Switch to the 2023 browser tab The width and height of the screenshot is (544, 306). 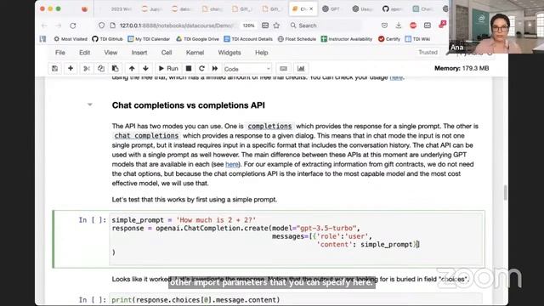pyautogui.click(x=120, y=9)
